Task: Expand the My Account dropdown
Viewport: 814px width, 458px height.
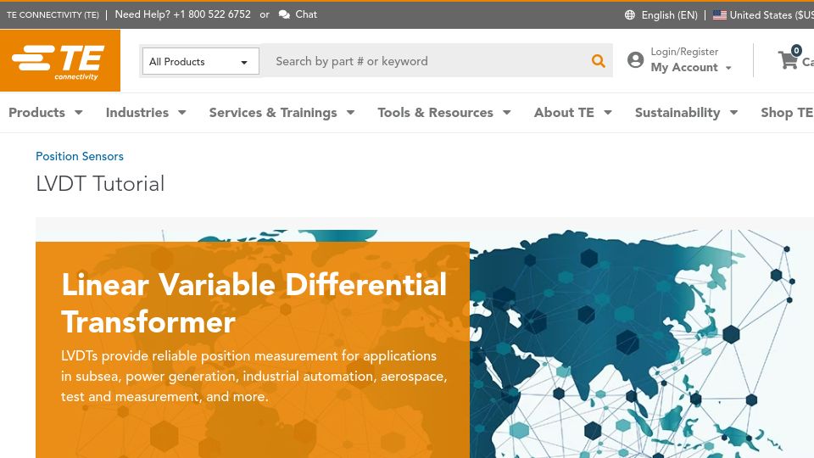Action: point(728,68)
